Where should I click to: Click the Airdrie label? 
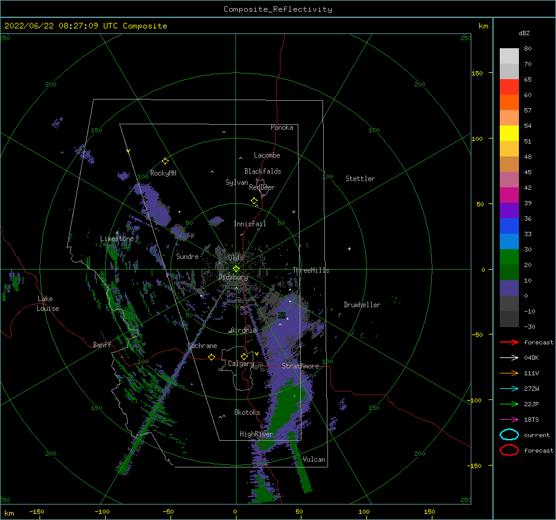[243, 330]
